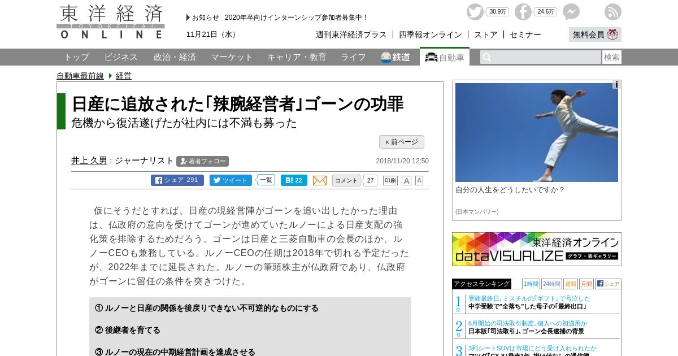Select the 1時間 ranking tab
The image size is (678, 356).
pyautogui.click(x=531, y=284)
